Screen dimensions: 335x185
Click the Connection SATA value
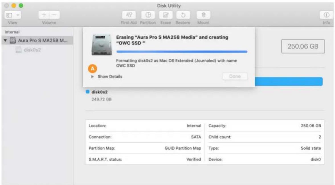point(196,137)
